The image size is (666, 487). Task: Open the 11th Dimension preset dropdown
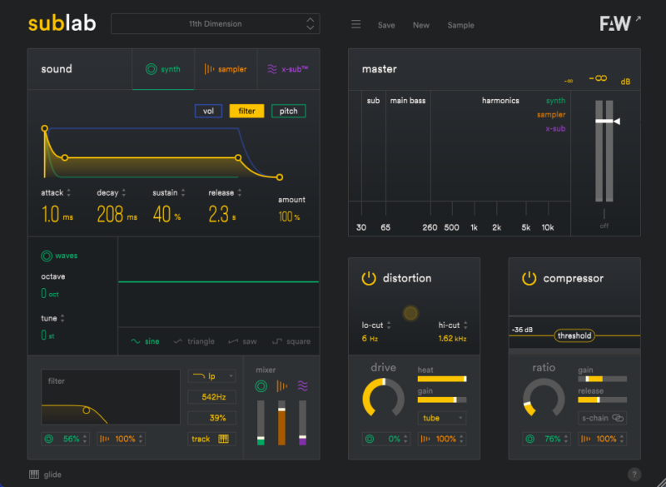pos(215,24)
